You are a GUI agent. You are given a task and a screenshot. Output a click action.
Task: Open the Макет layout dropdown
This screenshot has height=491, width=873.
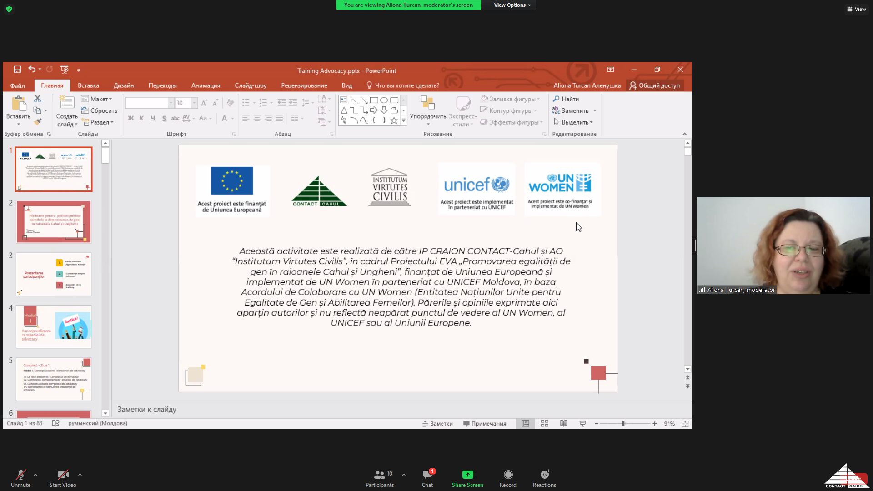point(97,99)
